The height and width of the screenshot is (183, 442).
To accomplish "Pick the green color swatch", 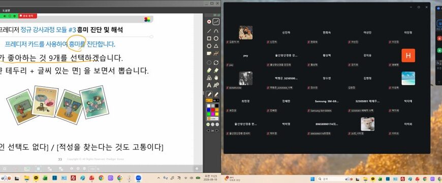I will (209, 114).
